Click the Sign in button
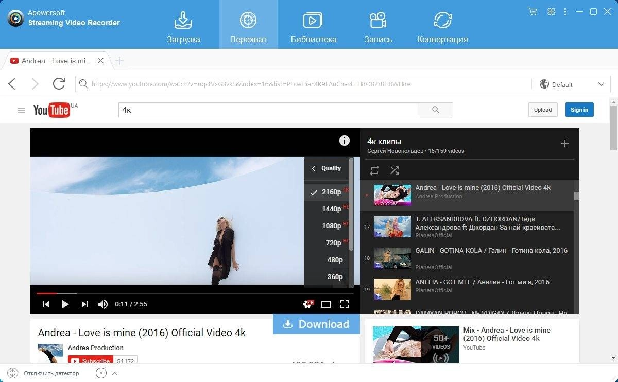The image size is (618, 382). point(579,110)
